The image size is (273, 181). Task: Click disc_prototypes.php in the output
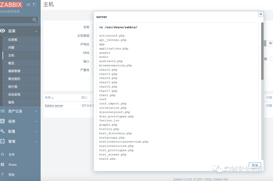coord(117,116)
